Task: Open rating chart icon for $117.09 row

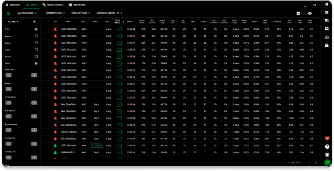Action: pos(119,139)
